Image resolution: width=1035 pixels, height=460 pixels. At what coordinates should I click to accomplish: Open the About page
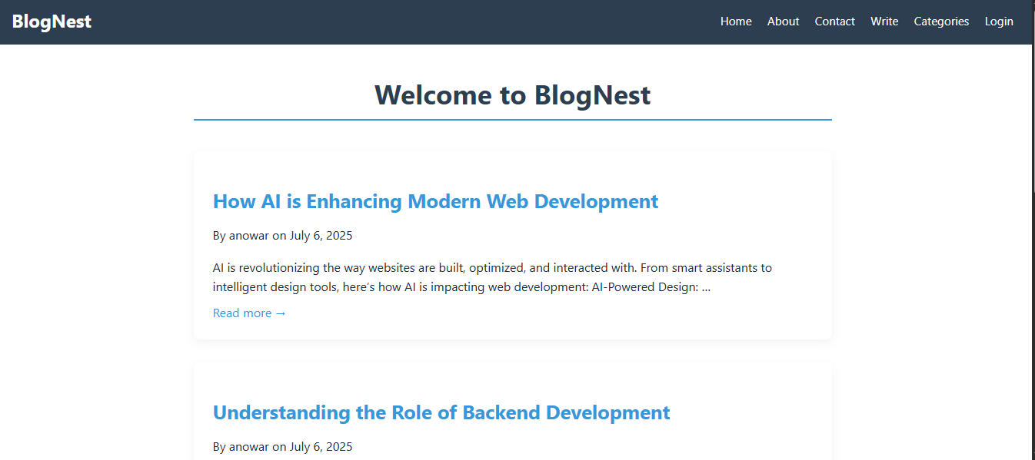coord(783,22)
